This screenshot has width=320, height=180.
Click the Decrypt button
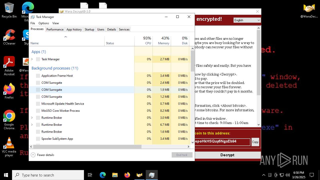click(227, 155)
